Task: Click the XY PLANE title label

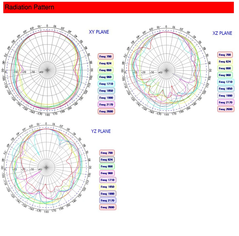Action: [x=99, y=32]
